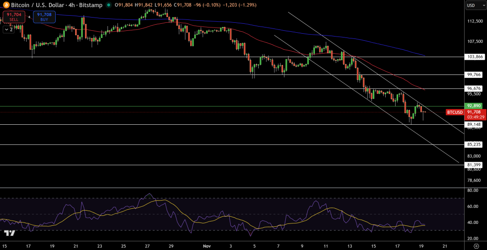Click the −1,203 (−1.29%) change value
487x250 pixels.
[x=239, y=5]
